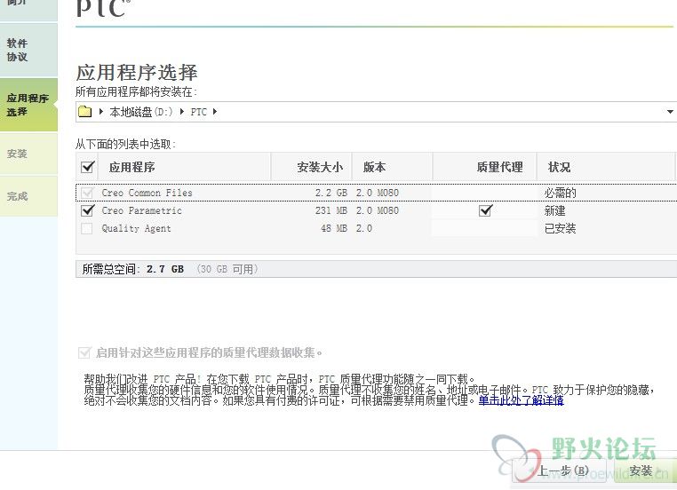Toggle the Creo Common Files checkbox
This screenshot has height=490, width=677.
[87, 193]
